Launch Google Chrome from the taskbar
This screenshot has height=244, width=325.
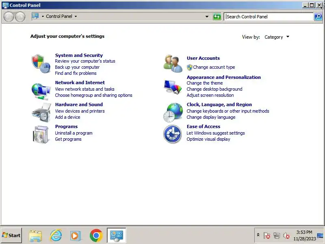pyautogui.click(x=96, y=235)
